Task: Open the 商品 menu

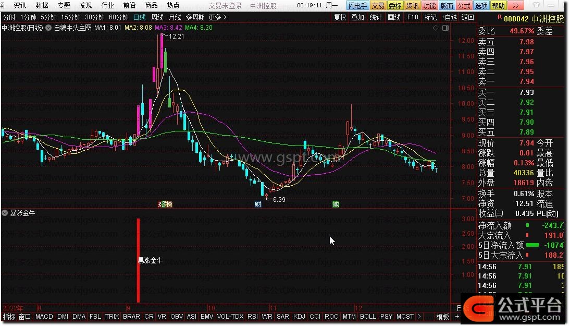Action: (x=151, y=5)
